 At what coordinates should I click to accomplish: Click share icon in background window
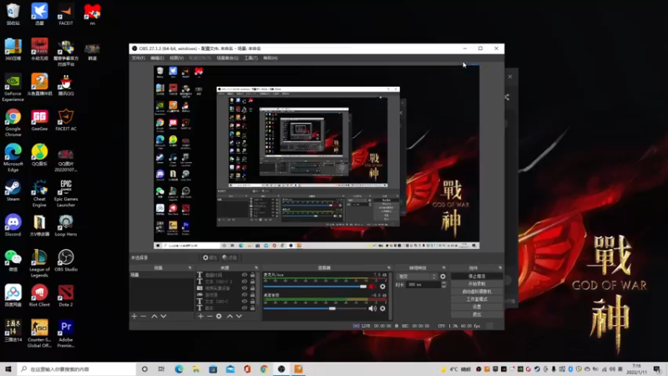pyautogui.click(x=507, y=97)
